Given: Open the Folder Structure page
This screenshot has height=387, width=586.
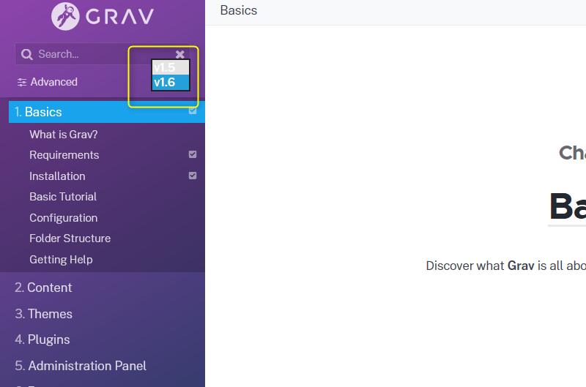Looking at the screenshot, I should pyautogui.click(x=70, y=238).
